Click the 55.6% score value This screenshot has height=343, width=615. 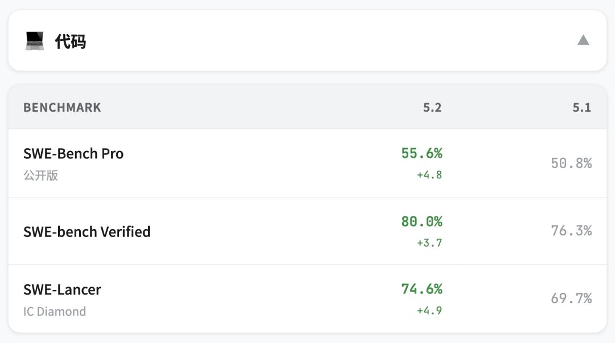point(421,153)
